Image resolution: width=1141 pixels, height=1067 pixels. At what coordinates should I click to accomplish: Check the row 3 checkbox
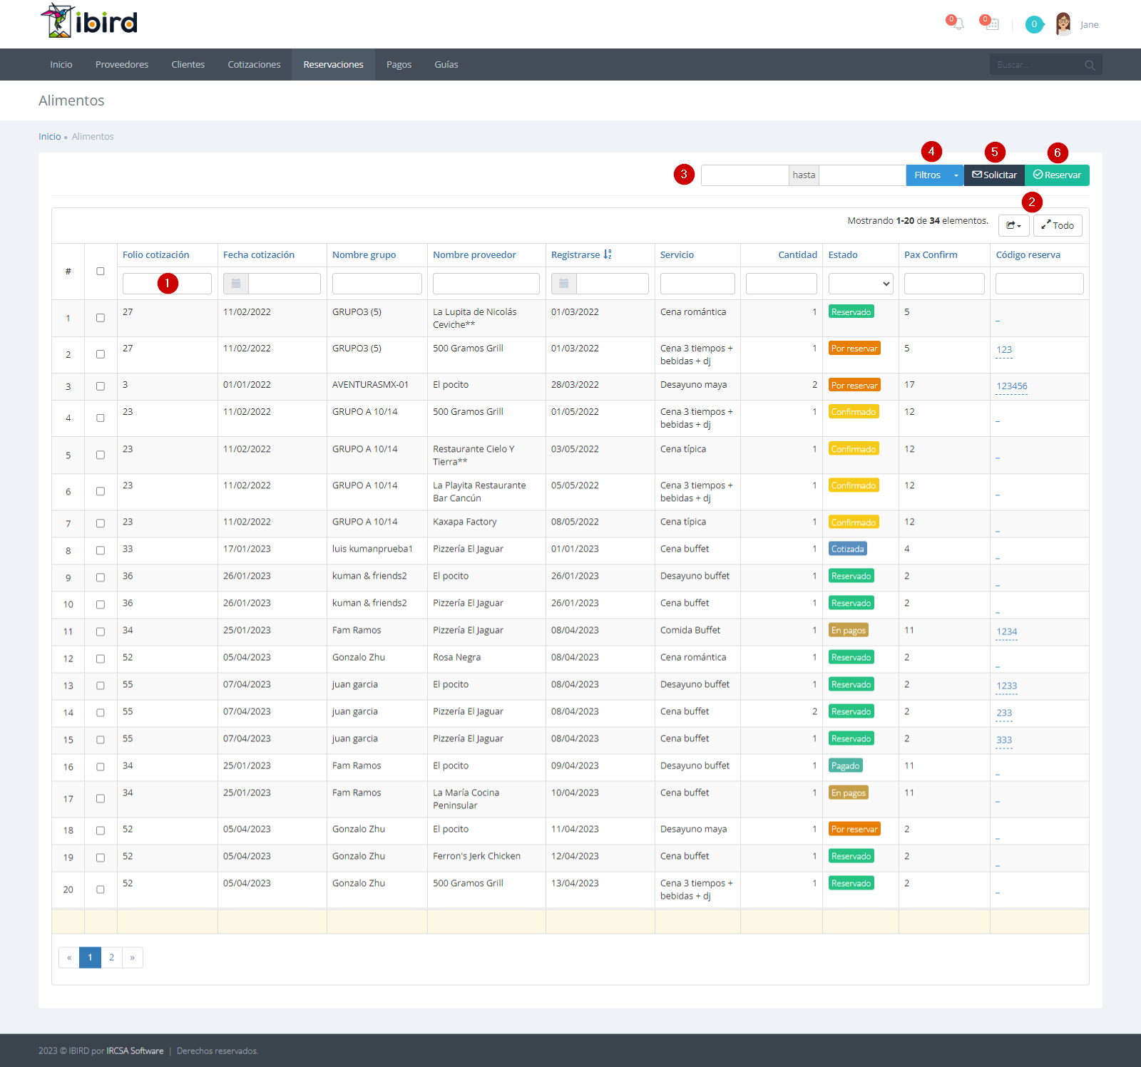[x=101, y=386]
